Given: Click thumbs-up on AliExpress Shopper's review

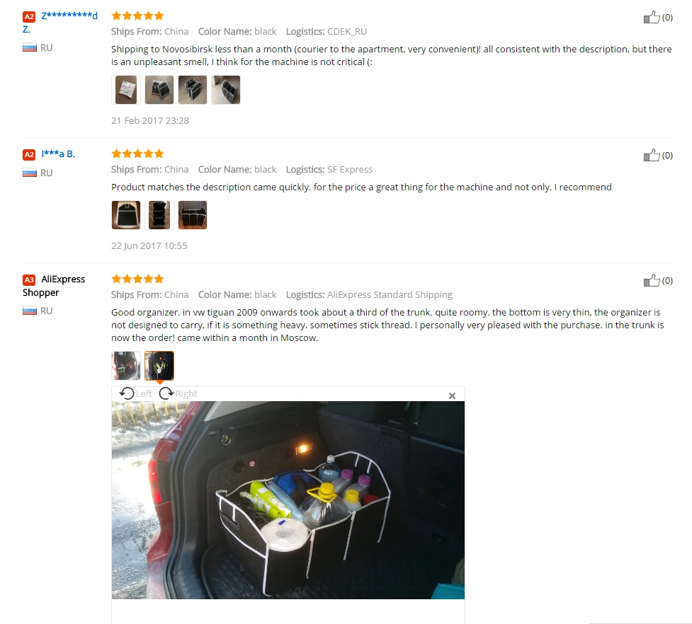Looking at the screenshot, I should [x=652, y=280].
